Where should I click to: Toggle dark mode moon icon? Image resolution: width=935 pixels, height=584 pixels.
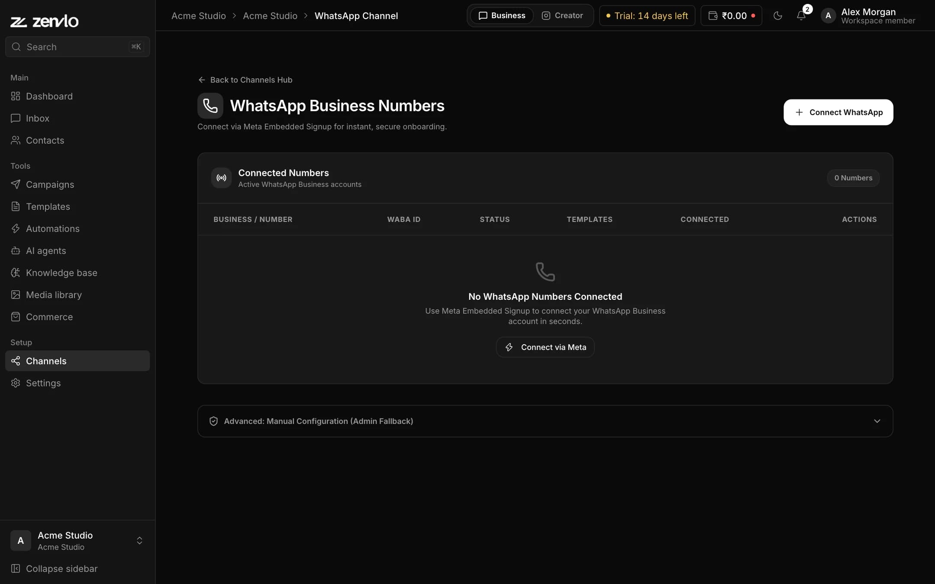(x=778, y=16)
